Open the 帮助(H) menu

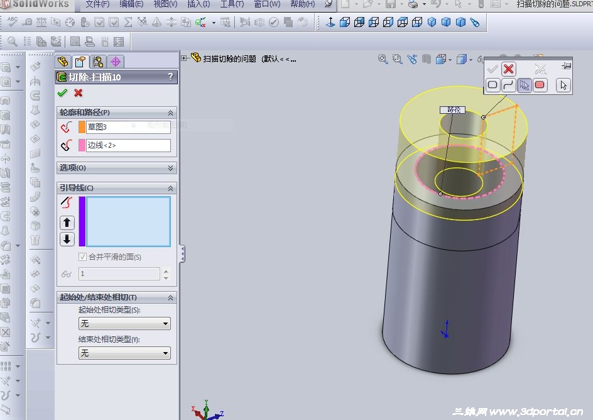pos(302,4)
